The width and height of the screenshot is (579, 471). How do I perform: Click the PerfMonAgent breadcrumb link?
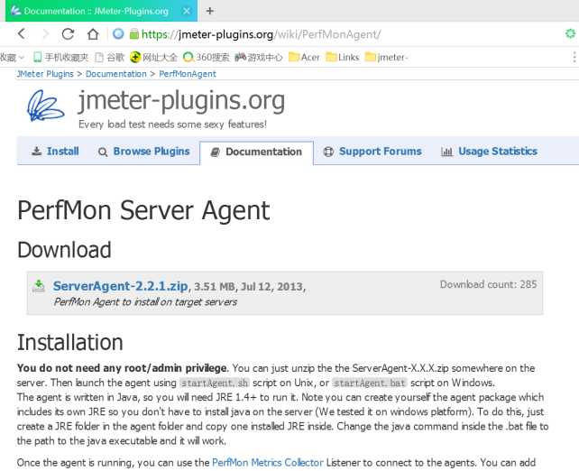tap(188, 74)
